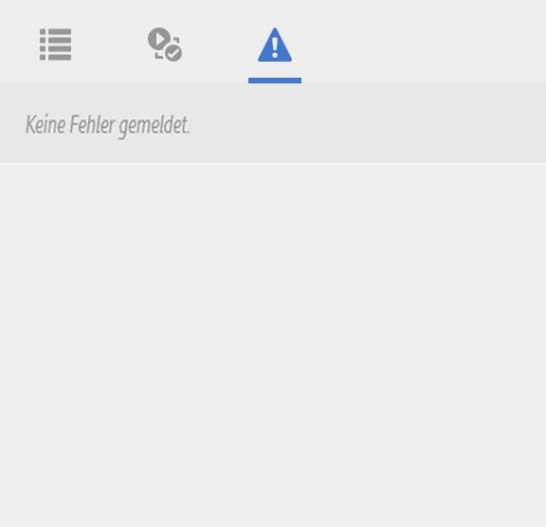546x527 pixels.
Task: Select the blue warning triangle tab
Action: pos(275,45)
